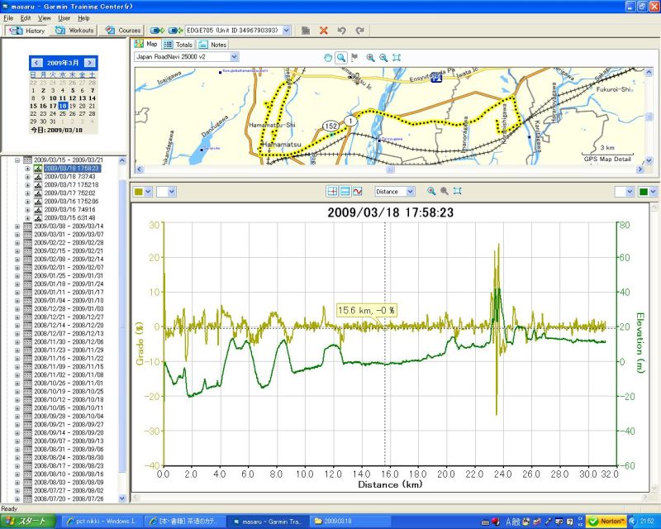
Task: Click the graph zoom out icon
Action: pyautogui.click(x=445, y=191)
